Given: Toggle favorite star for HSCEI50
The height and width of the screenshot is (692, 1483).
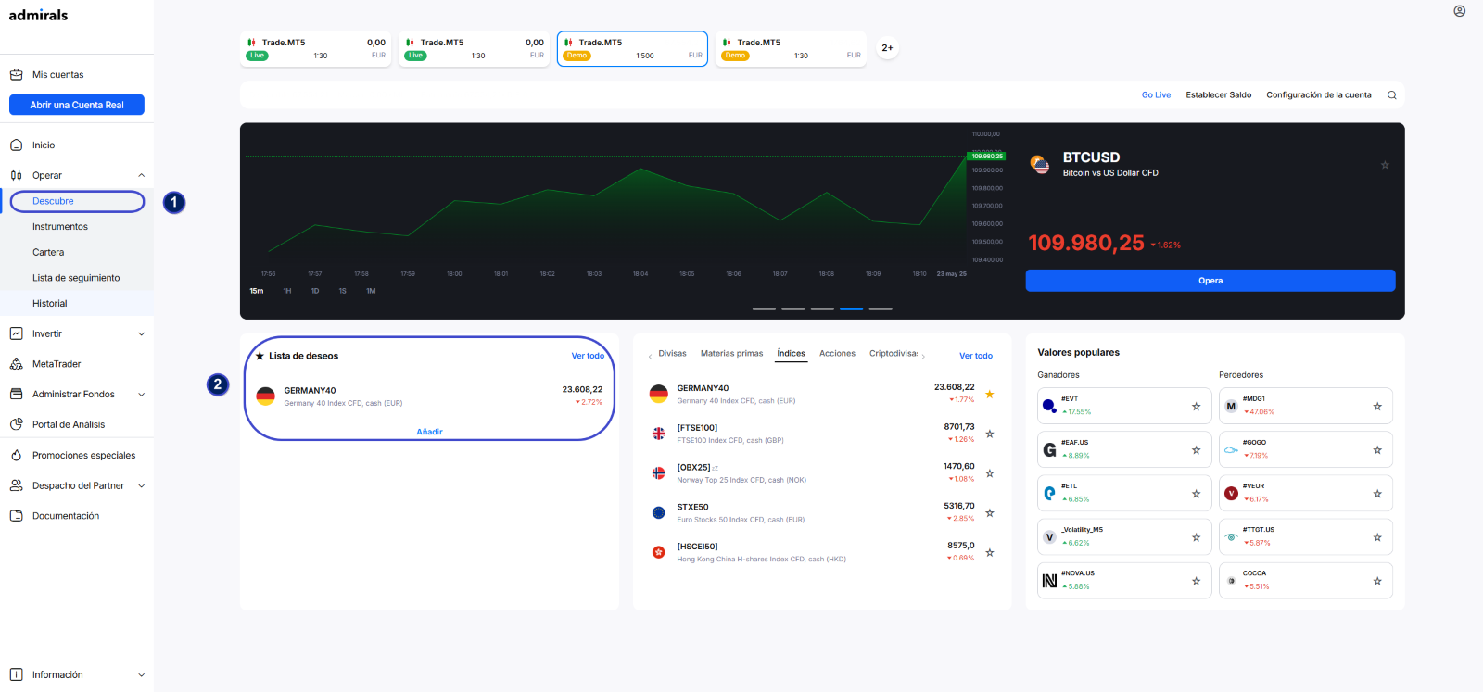Looking at the screenshot, I should click(x=990, y=553).
